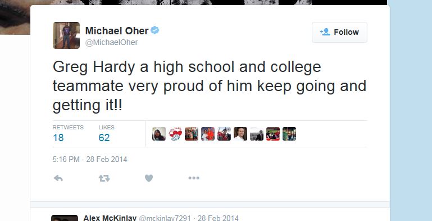Image resolution: width=432 pixels, height=221 pixels.
Task: Follow Michael Oher
Action: (339, 32)
